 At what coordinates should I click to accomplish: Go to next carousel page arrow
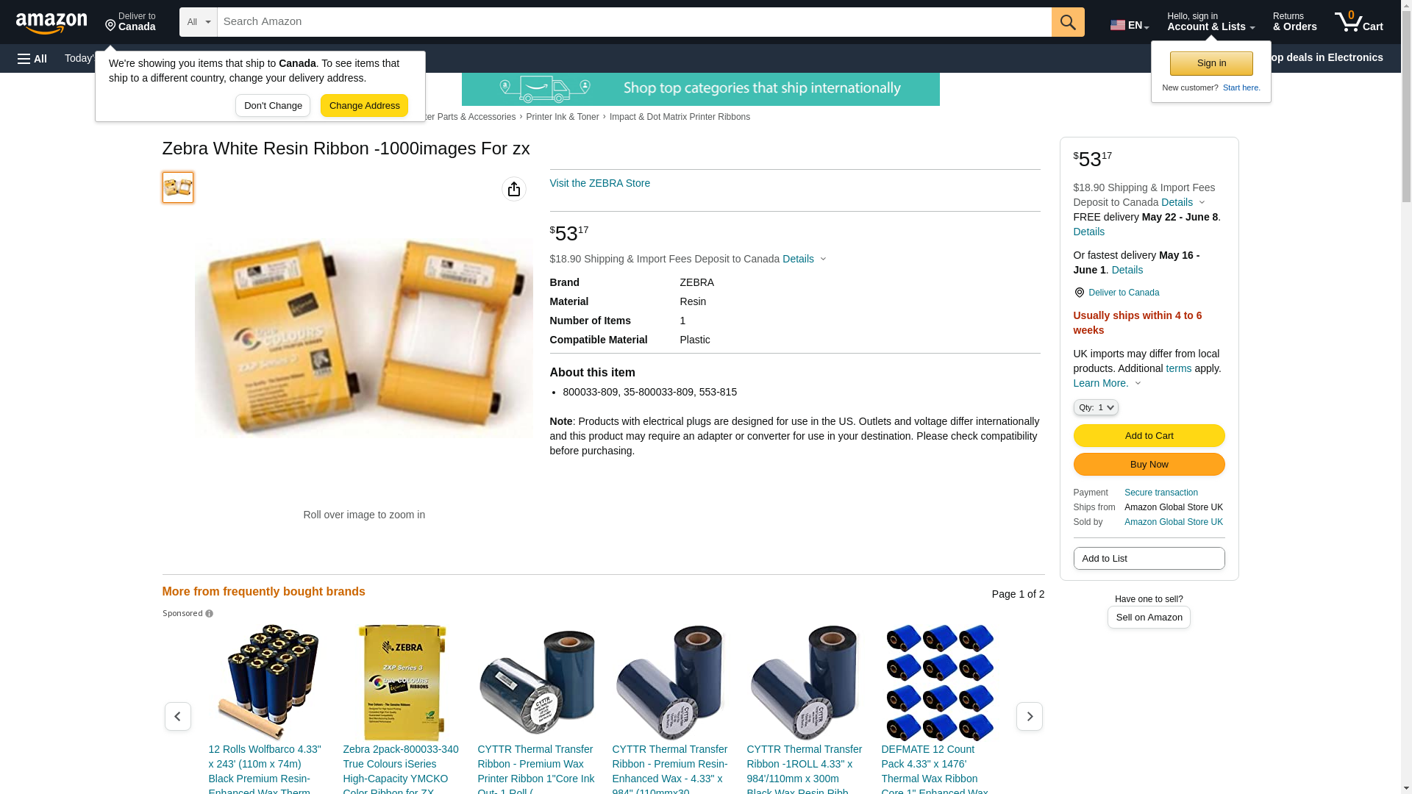coord(1030,716)
